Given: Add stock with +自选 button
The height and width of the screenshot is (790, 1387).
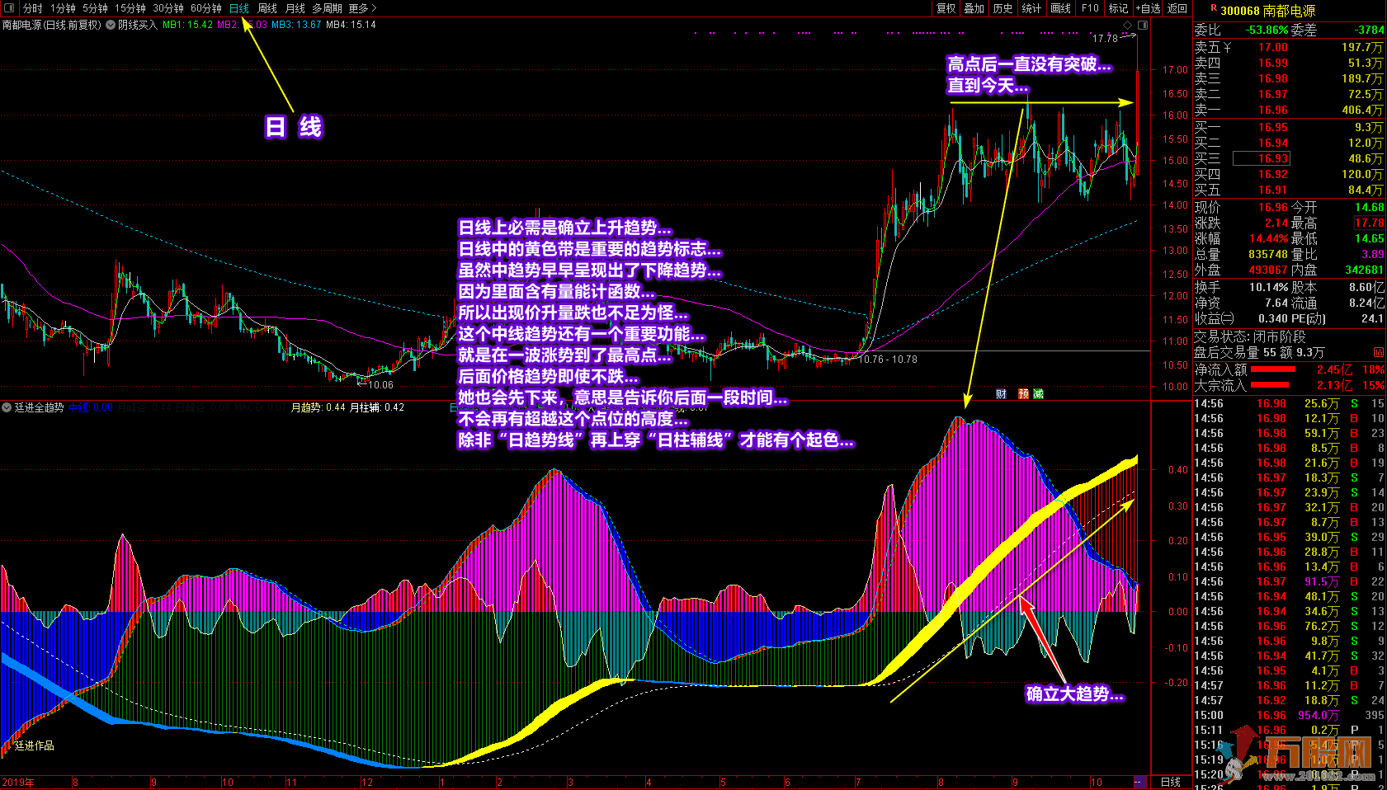Looking at the screenshot, I should 1148,8.
